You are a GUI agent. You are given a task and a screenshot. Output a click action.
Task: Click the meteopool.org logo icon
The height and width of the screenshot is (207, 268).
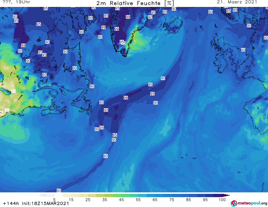coord(234,203)
